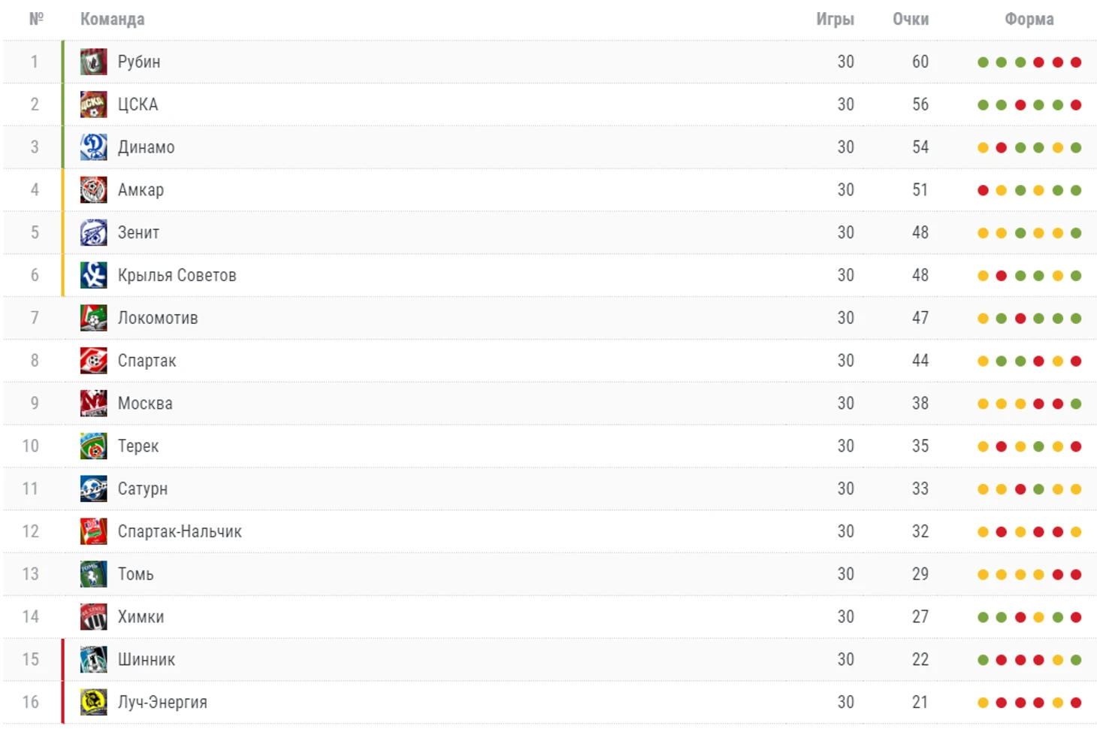
Task: Click the Крылья Советов logo icon
Action: tap(93, 276)
